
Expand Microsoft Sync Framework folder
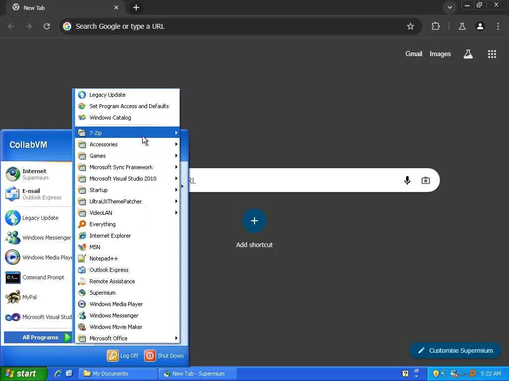tap(127, 167)
